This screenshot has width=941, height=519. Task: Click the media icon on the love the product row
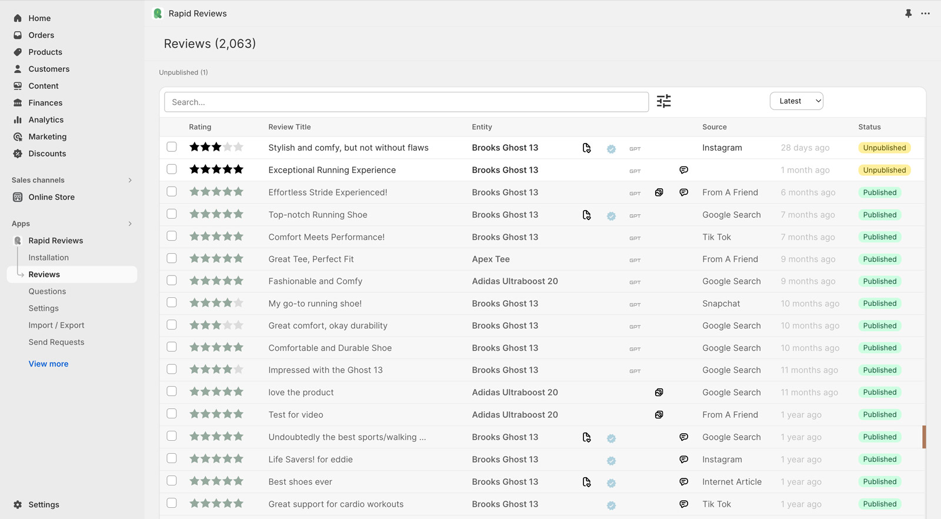[659, 392]
